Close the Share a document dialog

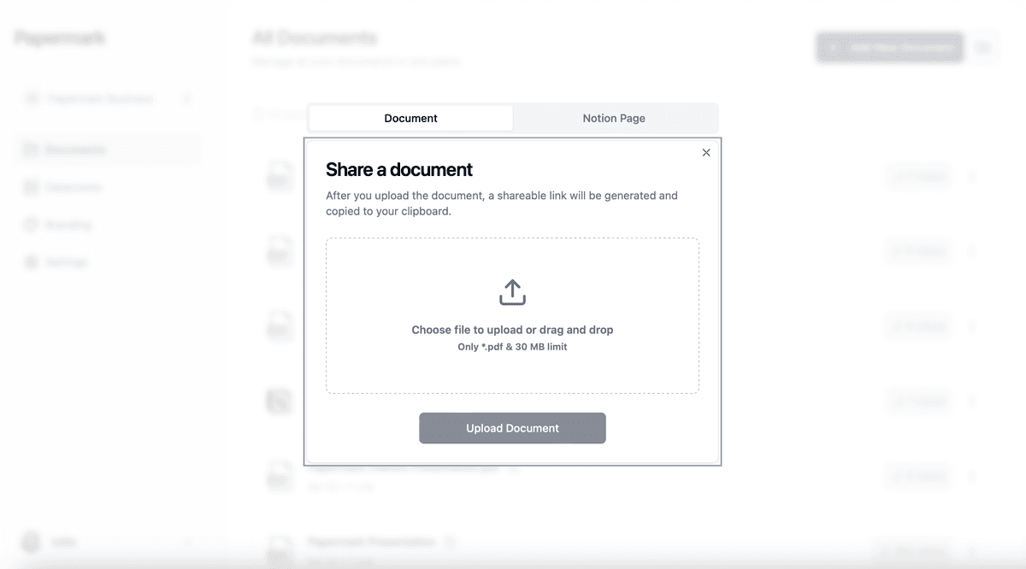pyautogui.click(x=706, y=152)
